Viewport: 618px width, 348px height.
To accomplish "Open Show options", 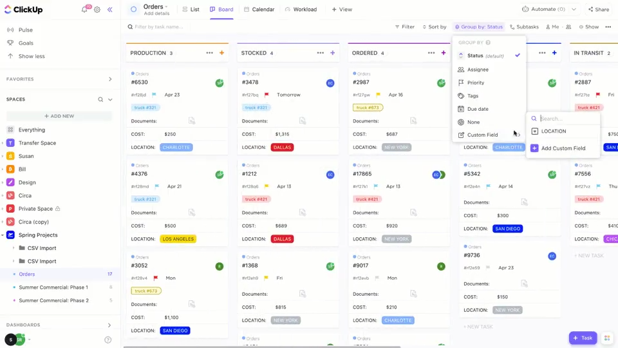I will point(589,27).
